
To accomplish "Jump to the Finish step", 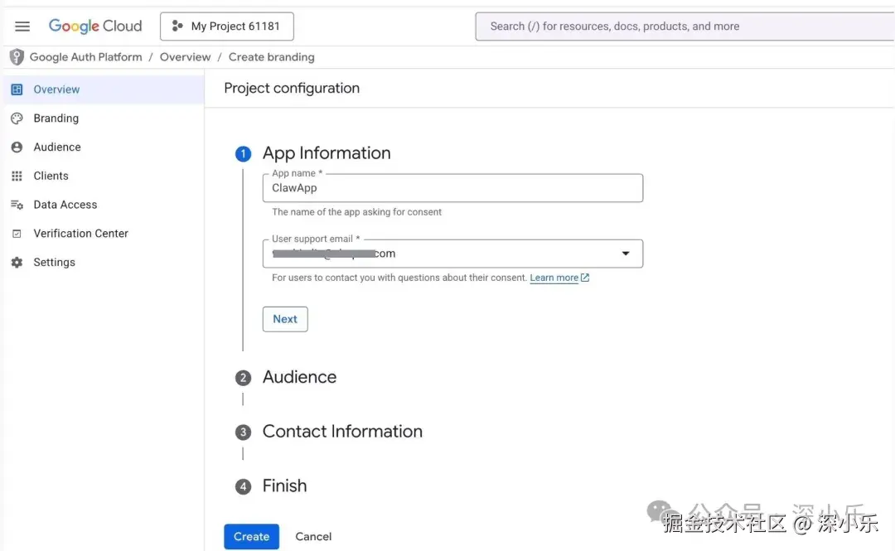I will [x=284, y=486].
